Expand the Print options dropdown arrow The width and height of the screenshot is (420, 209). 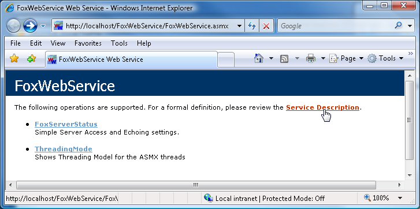[323, 58]
